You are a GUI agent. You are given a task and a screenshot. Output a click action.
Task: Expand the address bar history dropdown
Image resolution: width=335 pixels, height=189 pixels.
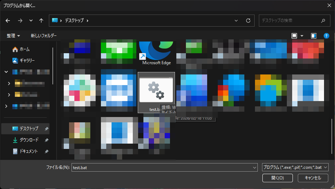(x=237, y=21)
